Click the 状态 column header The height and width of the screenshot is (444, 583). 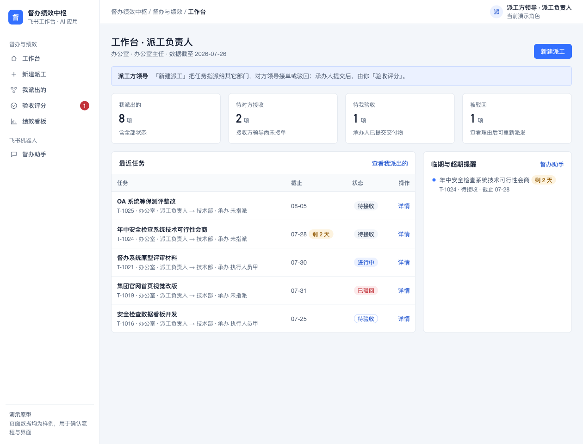(358, 183)
